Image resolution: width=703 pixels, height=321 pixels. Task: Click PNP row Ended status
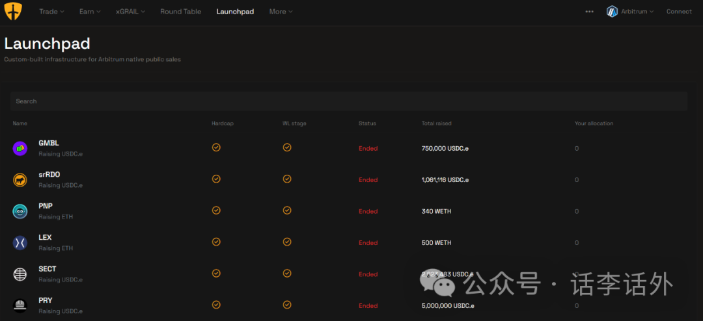coord(368,211)
